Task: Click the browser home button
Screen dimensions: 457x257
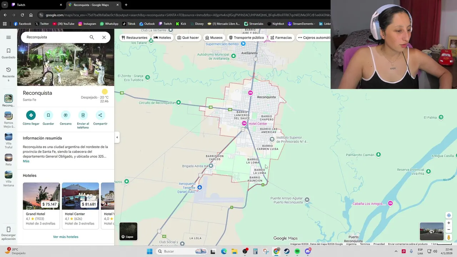Action: pos(31,15)
